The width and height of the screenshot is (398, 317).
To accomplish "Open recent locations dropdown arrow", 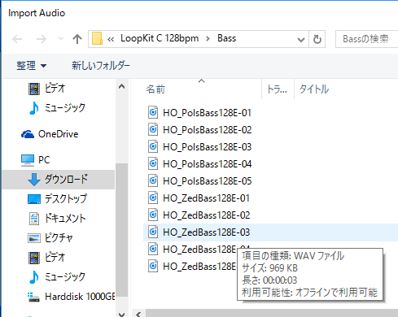I will coord(60,39).
